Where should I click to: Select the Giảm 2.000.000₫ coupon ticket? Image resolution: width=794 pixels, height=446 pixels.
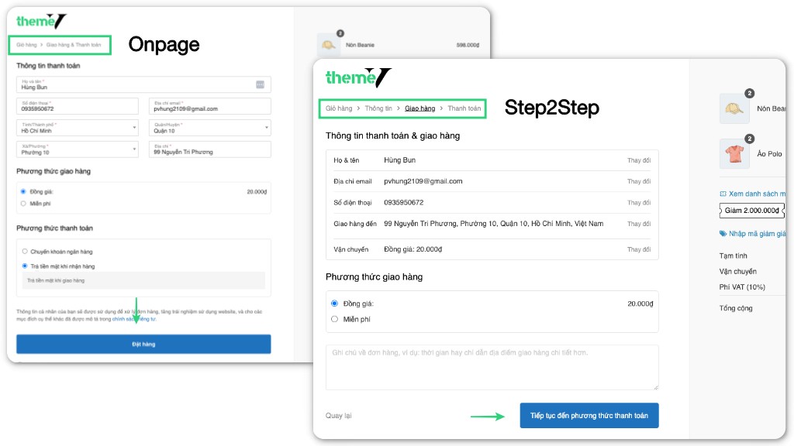click(751, 211)
